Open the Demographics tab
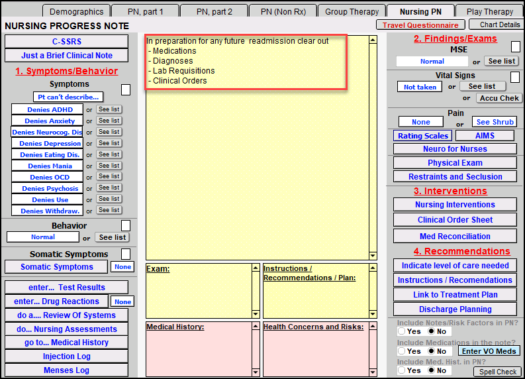525x379 pixels. pyautogui.click(x=76, y=11)
